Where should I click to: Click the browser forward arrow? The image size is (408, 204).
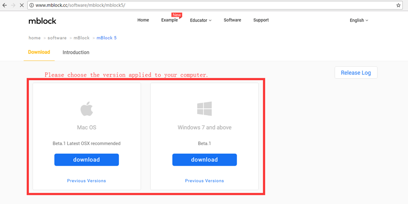(x=13, y=5)
